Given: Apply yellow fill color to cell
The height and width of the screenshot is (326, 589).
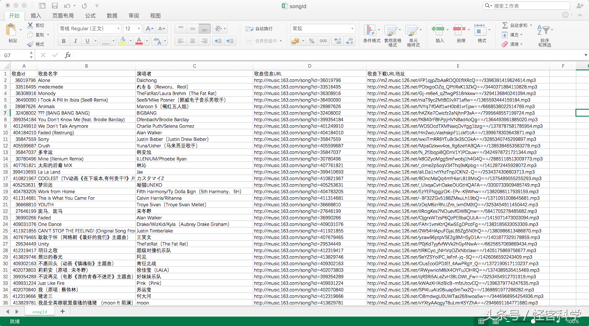Looking at the screenshot, I should click(122, 41).
